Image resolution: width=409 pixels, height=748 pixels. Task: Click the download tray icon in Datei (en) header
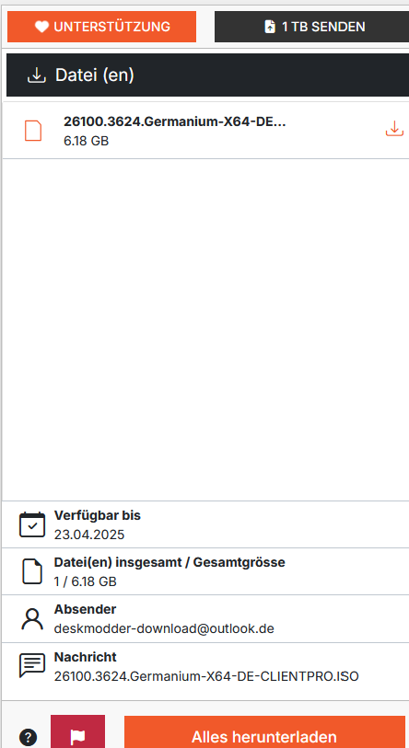tap(37, 75)
